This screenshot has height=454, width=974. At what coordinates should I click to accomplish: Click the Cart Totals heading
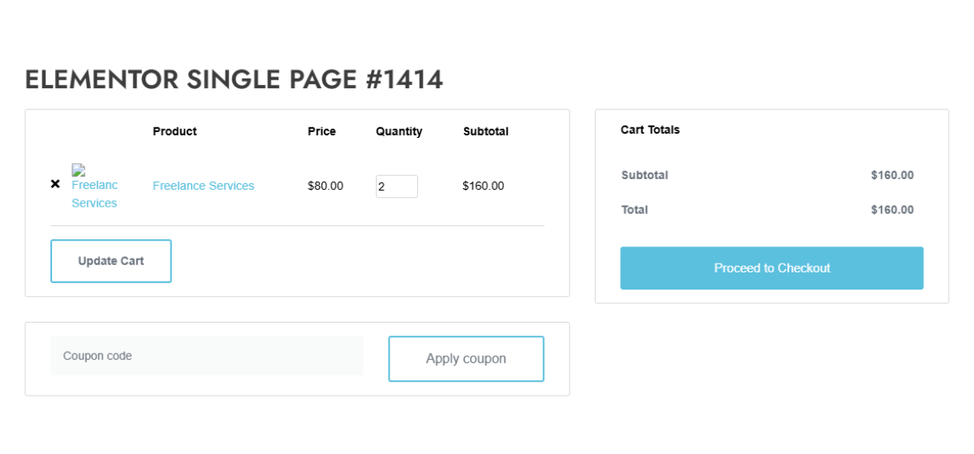pos(650,130)
